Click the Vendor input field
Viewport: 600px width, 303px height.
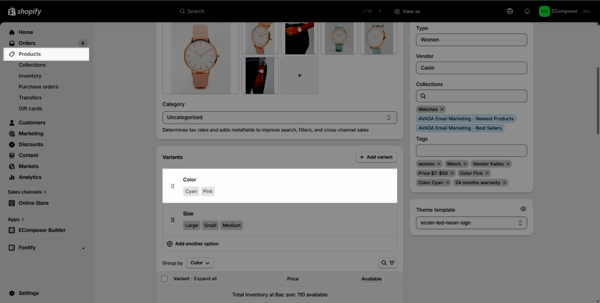click(471, 68)
